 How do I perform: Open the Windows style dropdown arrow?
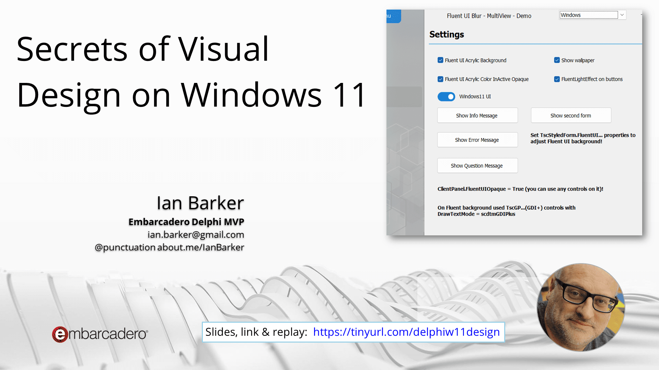(622, 15)
